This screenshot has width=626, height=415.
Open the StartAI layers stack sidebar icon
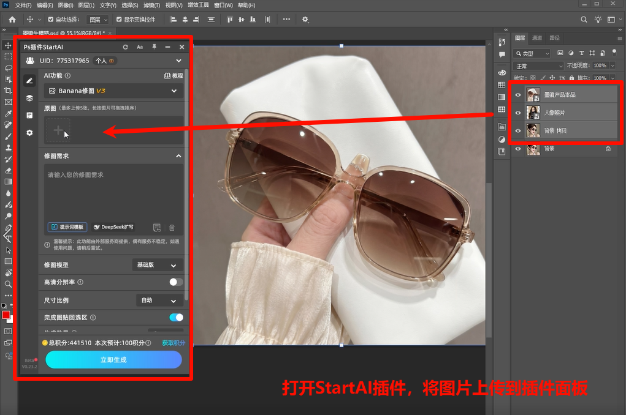point(29,98)
